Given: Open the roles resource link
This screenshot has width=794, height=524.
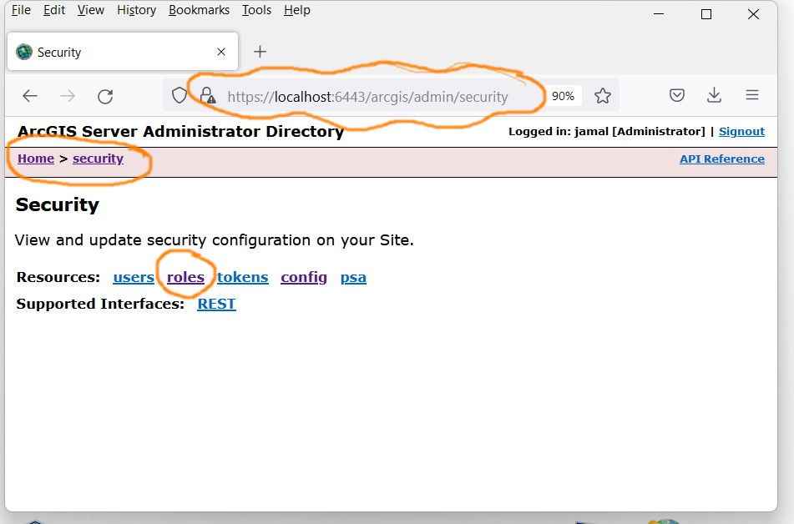Looking at the screenshot, I should point(186,278).
